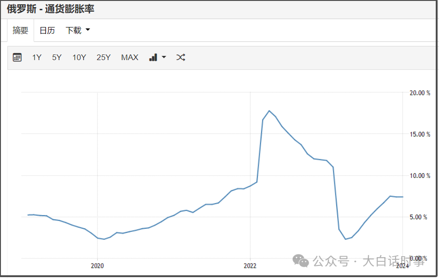
Task: Select the 25Y time range
Action: tap(103, 57)
